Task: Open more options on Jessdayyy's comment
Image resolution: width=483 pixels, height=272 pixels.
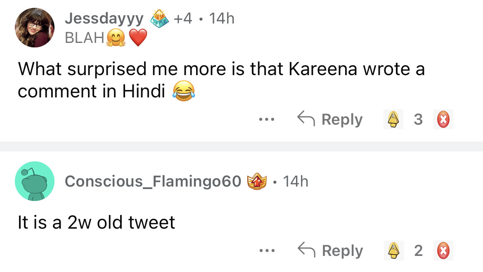Action: click(x=267, y=120)
